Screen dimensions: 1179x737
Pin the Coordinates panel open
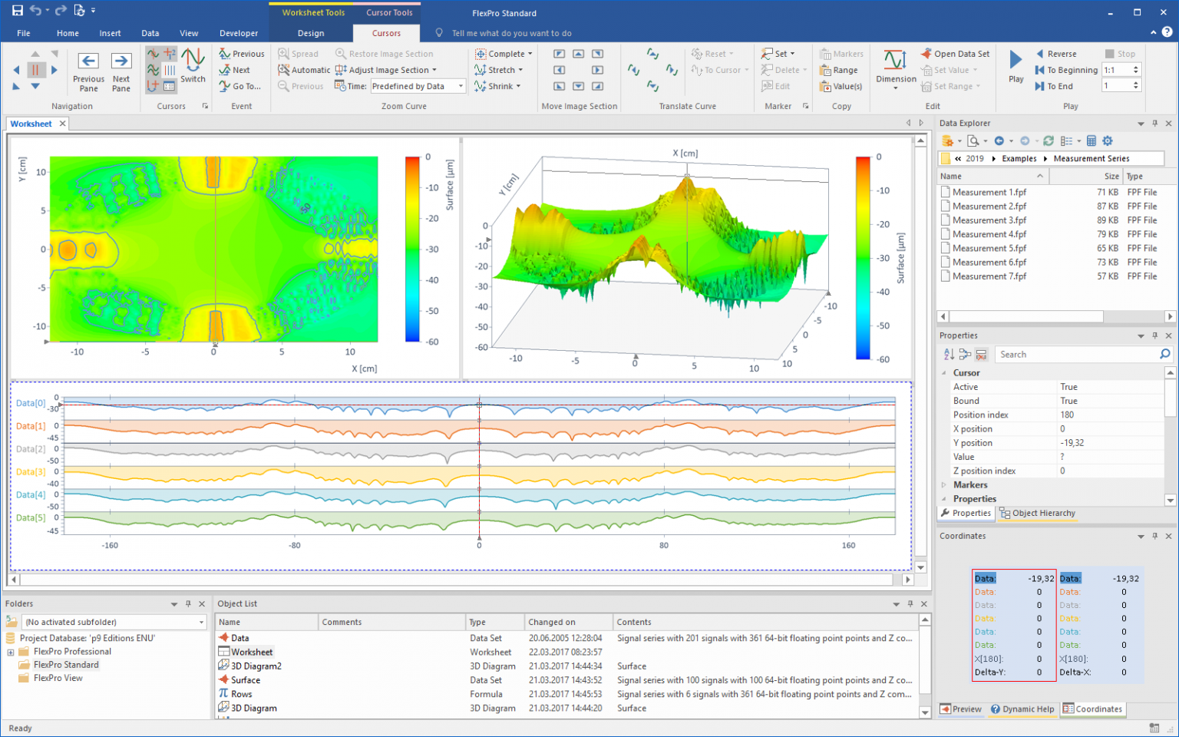point(1154,536)
